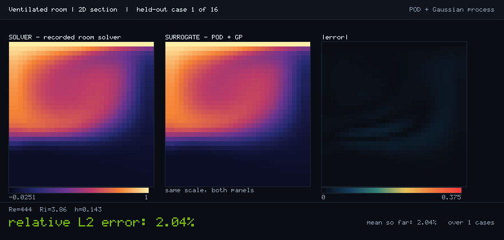Click the error colorbar maximum "0.375"

[x=451, y=197]
